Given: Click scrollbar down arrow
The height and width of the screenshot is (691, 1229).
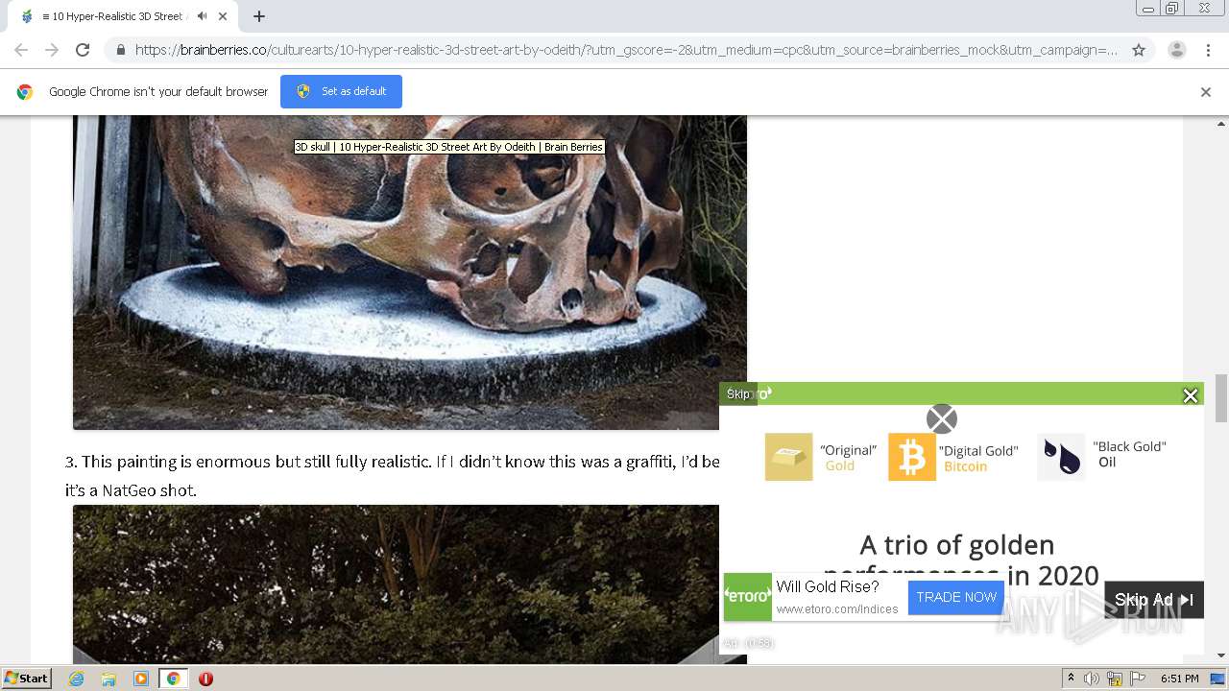Looking at the screenshot, I should coord(1221,655).
